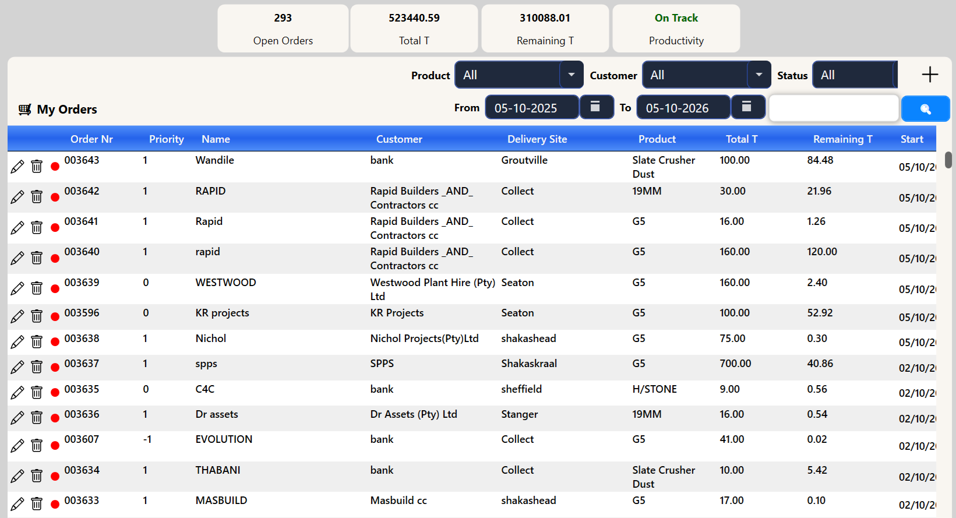Remove order 003640 via the trash icon
The width and height of the screenshot is (956, 518).
tap(37, 258)
